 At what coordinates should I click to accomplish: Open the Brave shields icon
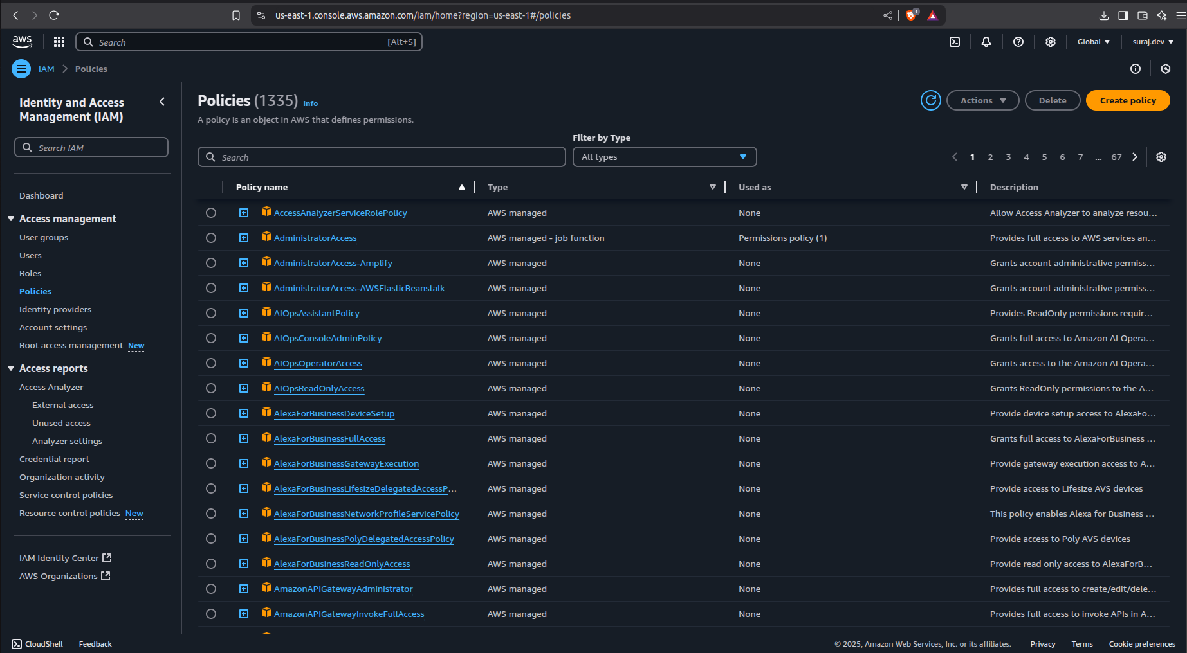pos(911,15)
